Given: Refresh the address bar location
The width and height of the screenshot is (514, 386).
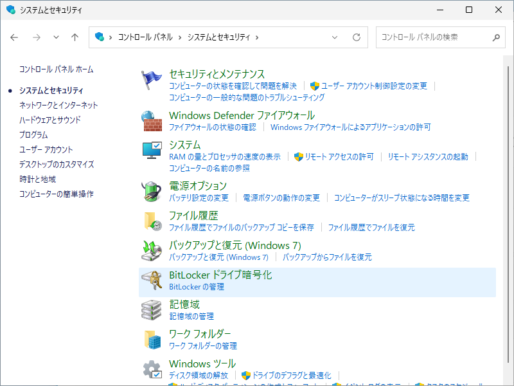Looking at the screenshot, I should coord(357,37).
